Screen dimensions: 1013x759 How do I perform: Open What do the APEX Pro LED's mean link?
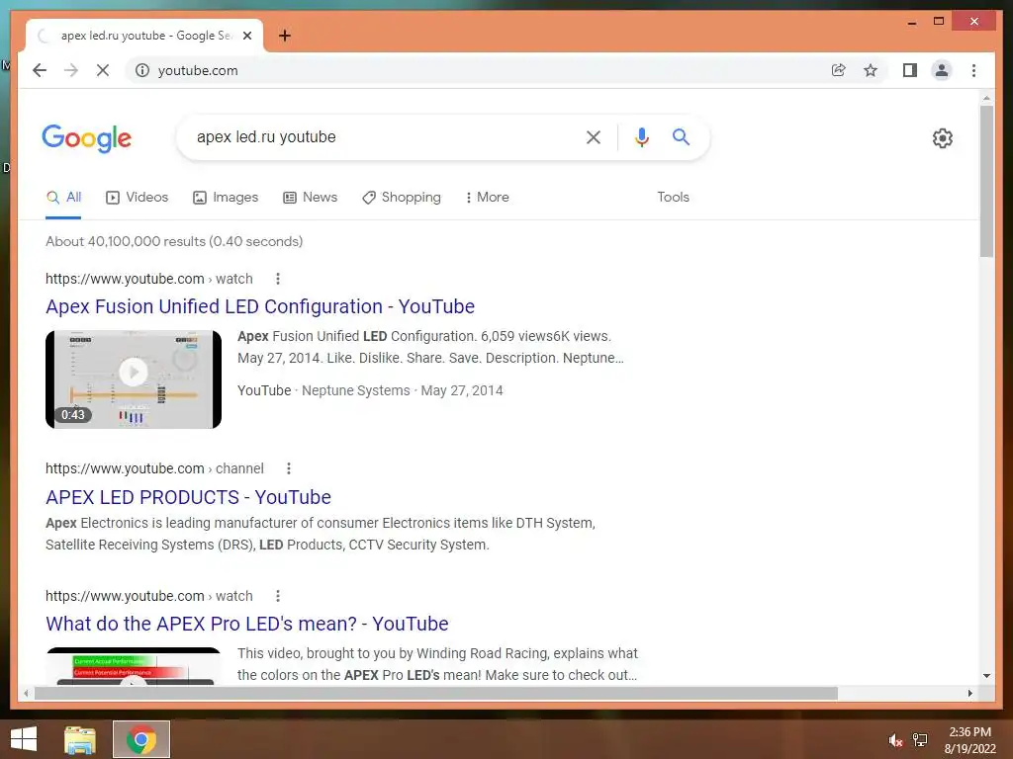[x=246, y=624]
